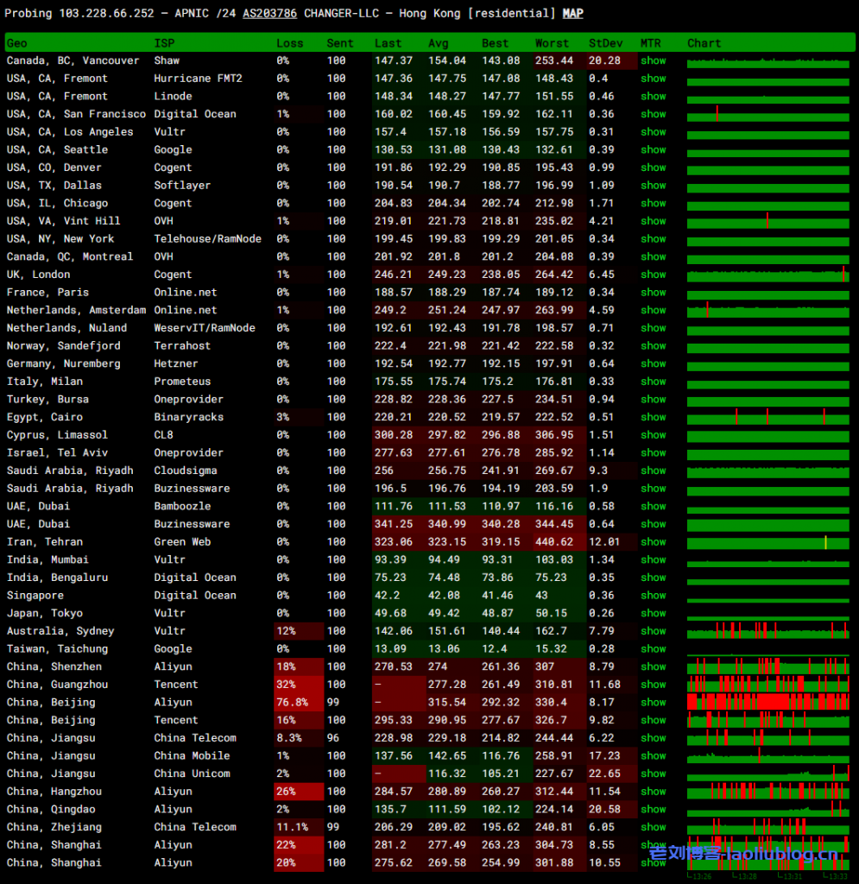Viewport: 859px width, 884px height.
Task: Show MTR for Cyprus, Limassol CL8
Action: (653, 435)
